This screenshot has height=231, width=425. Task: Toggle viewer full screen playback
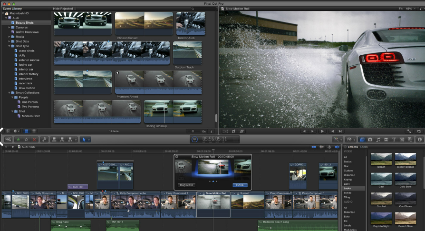409,131
